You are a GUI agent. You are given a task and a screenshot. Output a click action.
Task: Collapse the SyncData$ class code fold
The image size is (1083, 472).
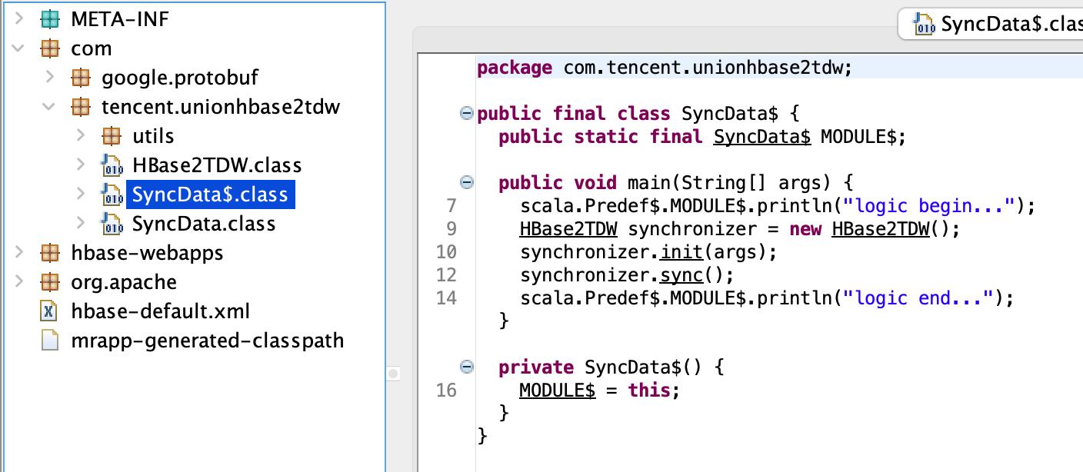(465, 114)
